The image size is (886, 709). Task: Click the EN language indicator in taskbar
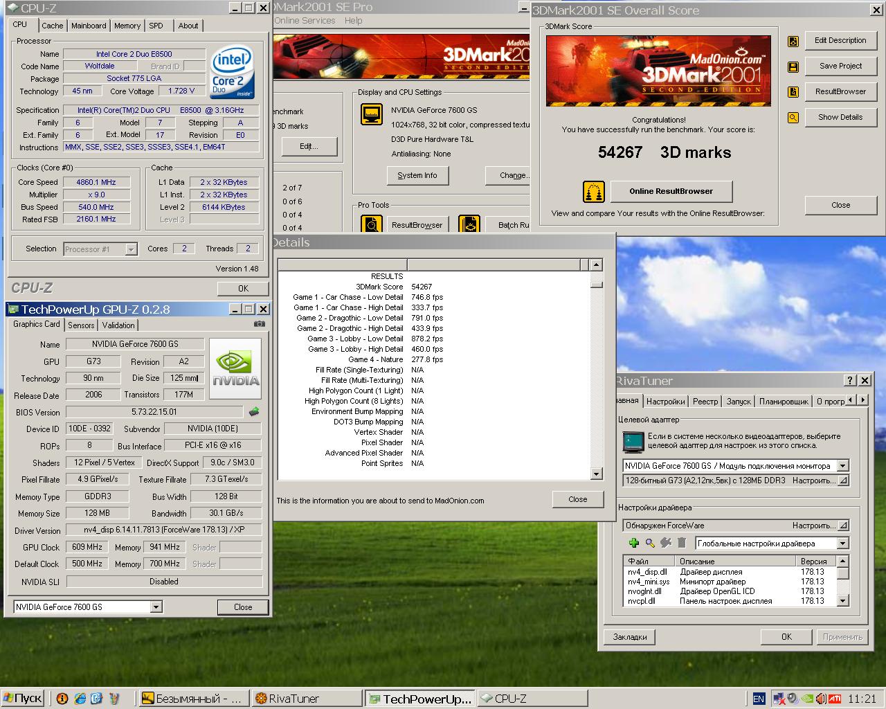coord(759,699)
